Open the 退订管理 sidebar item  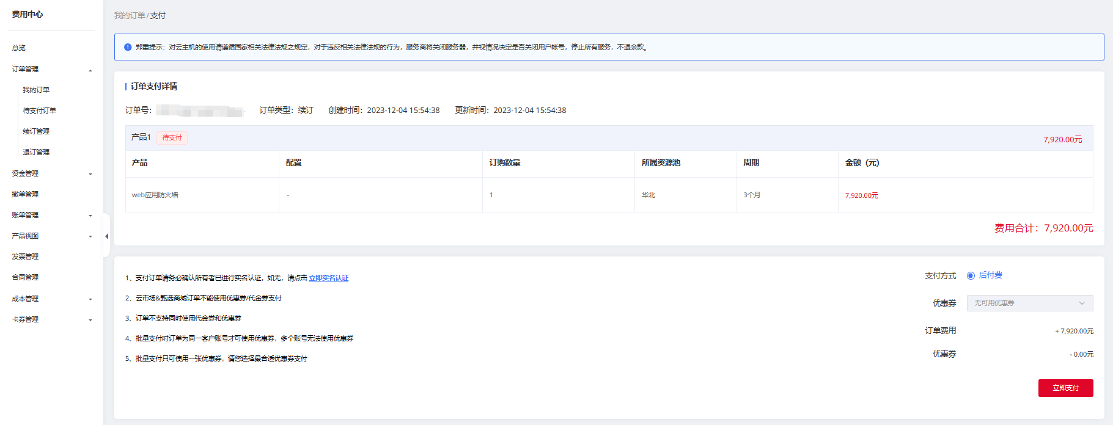36,152
